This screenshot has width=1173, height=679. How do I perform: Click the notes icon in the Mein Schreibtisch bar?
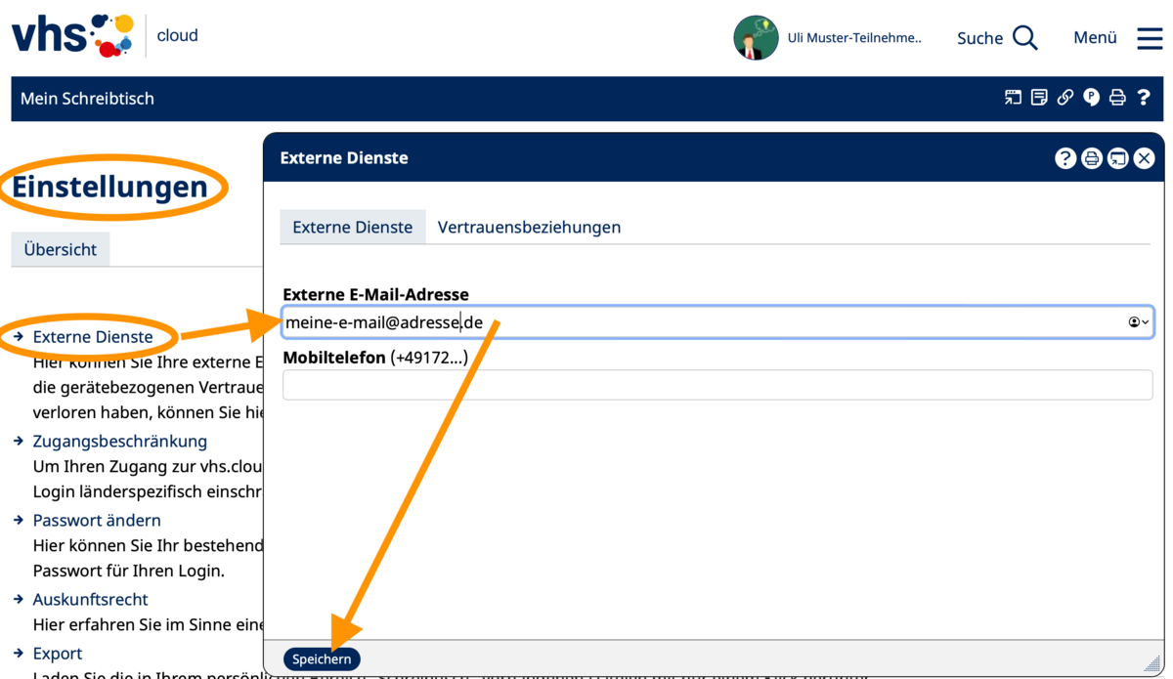click(x=1039, y=98)
